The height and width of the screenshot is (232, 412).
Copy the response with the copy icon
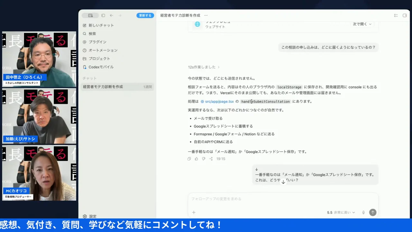click(189, 159)
